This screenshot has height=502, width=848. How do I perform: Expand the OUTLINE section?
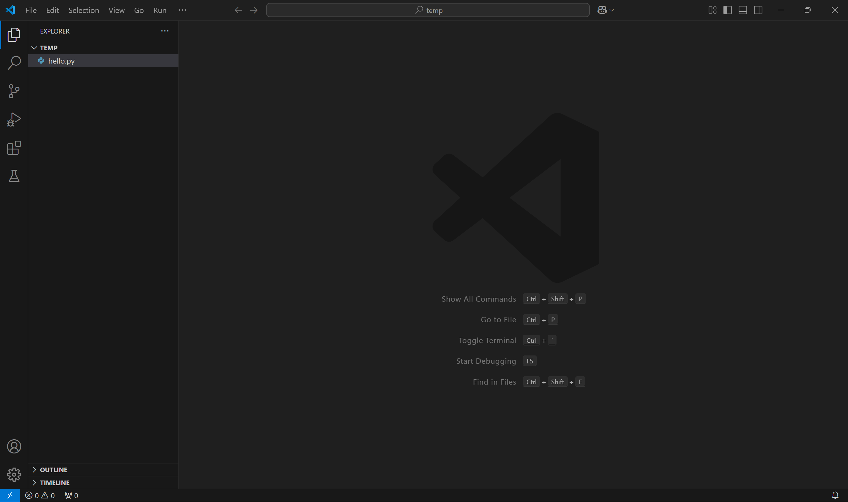click(x=103, y=470)
